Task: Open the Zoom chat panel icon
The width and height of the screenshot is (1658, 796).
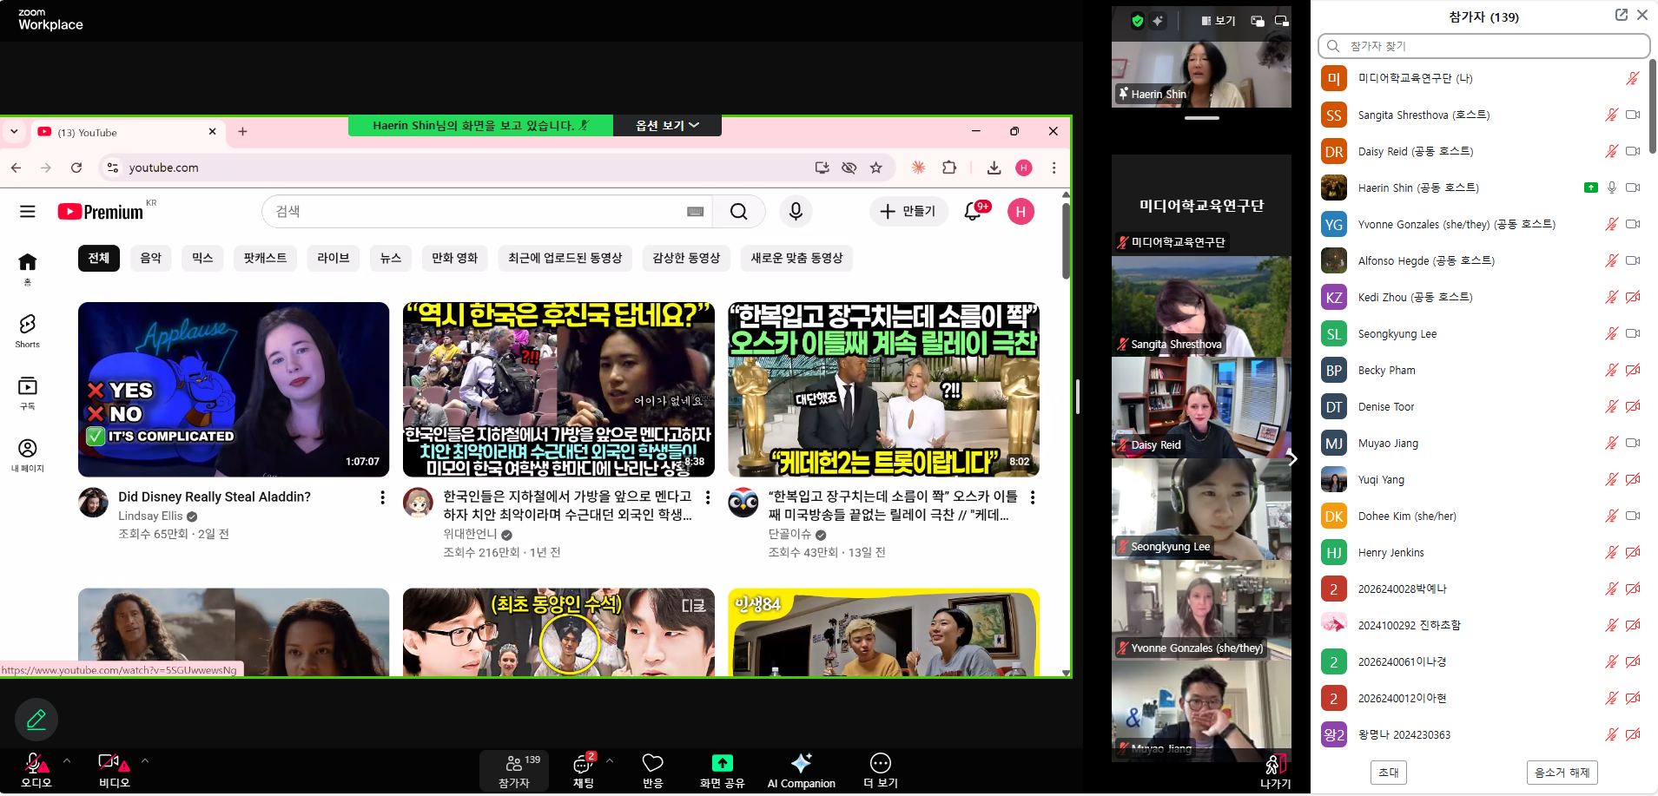Action: [x=583, y=764]
